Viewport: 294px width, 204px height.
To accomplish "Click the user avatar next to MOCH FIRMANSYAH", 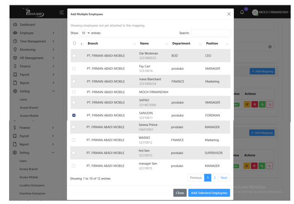I will pyautogui.click(x=255, y=12).
